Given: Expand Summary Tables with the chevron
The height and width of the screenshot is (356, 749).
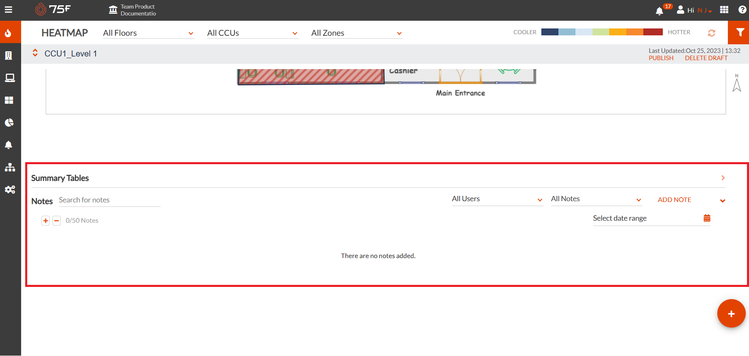Looking at the screenshot, I should click(x=723, y=178).
